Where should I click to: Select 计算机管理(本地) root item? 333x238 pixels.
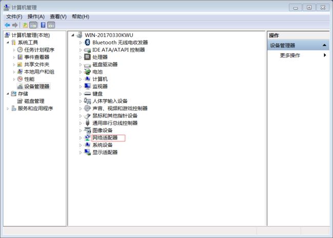pos(31,35)
